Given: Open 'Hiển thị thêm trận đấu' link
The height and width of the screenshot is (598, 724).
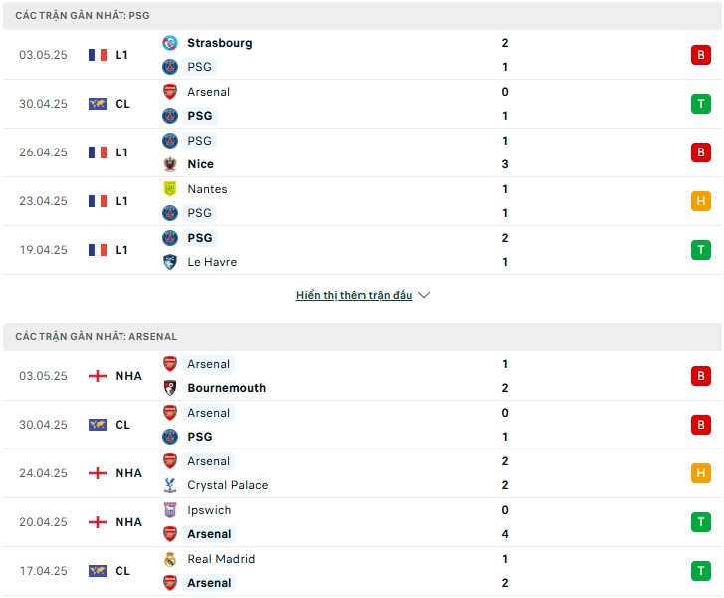Looking at the screenshot, I should [354, 295].
